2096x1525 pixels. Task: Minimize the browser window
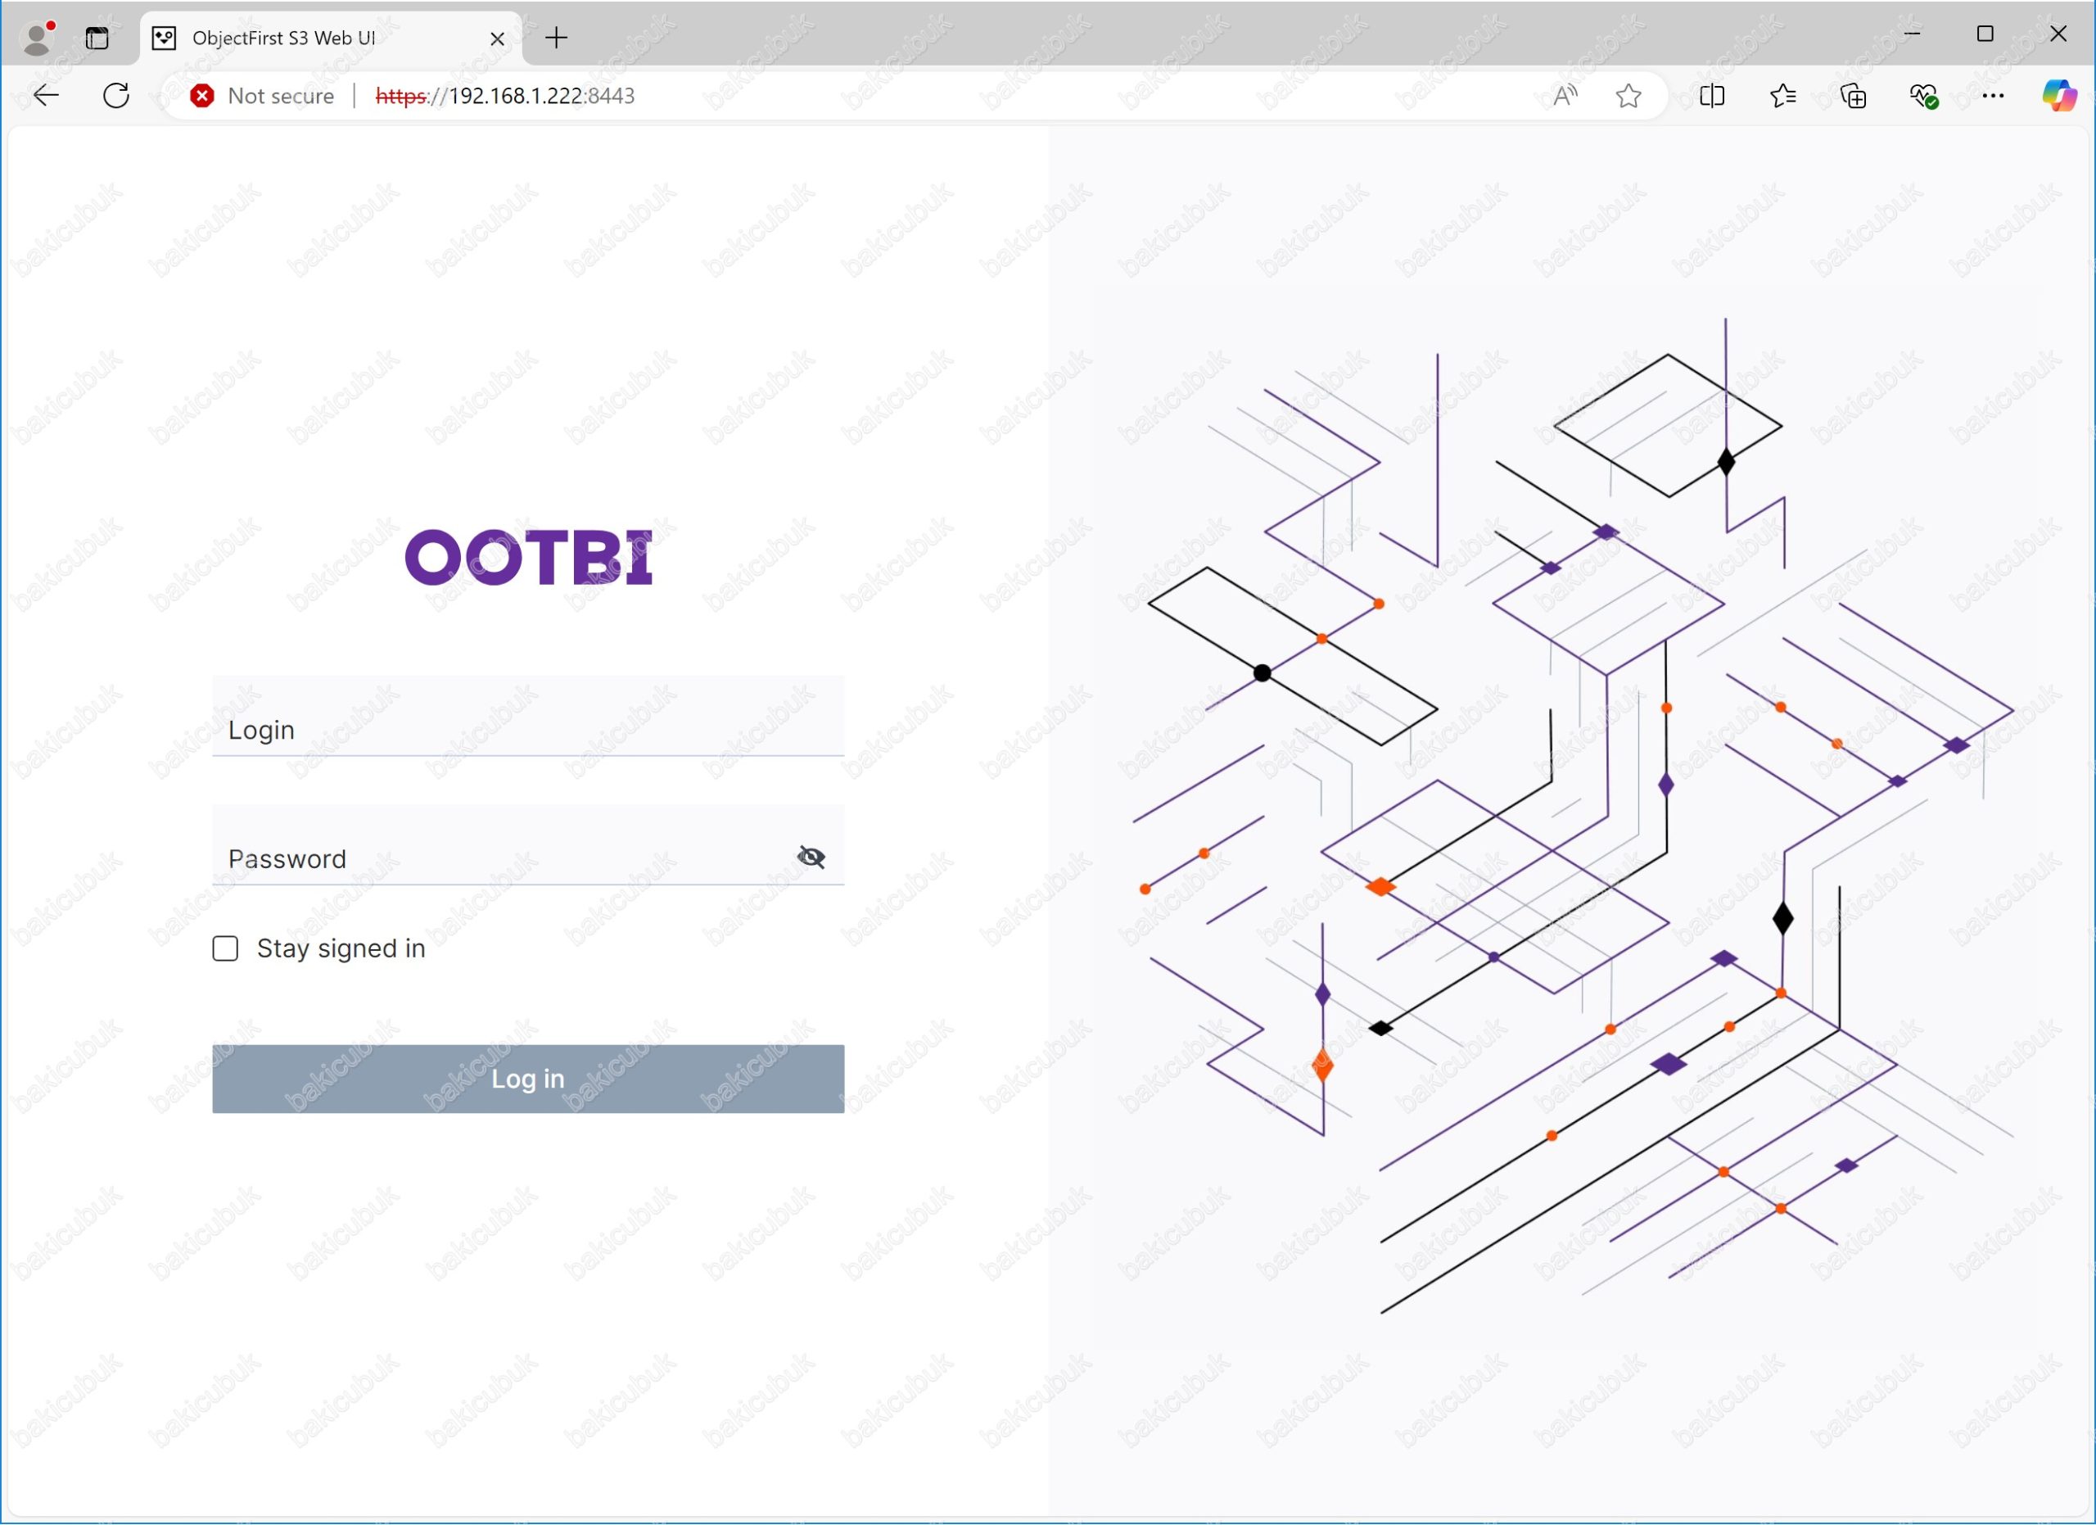[1913, 34]
